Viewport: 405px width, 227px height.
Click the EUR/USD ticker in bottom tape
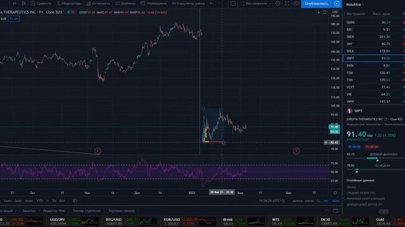(x=190, y=221)
